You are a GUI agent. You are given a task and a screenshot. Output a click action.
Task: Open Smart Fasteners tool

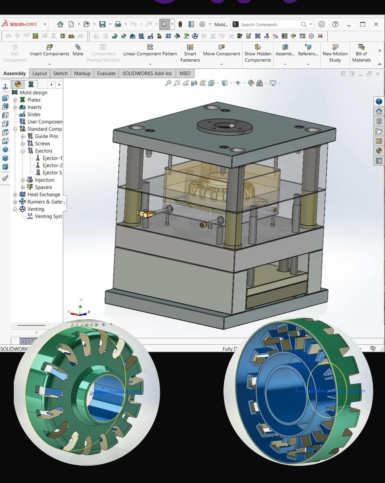click(190, 47)
